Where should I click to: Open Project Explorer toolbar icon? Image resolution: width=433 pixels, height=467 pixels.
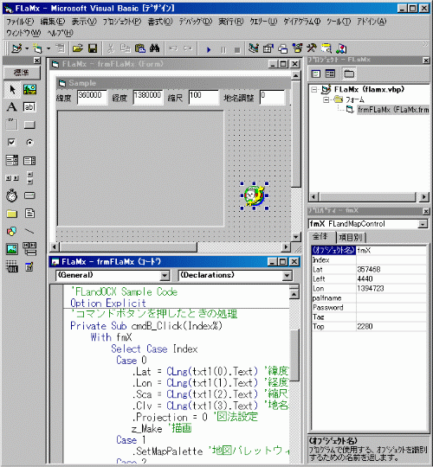tap(254, 48)
